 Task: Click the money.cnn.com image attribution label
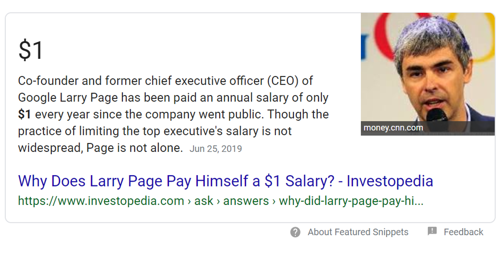click(393, 127)
